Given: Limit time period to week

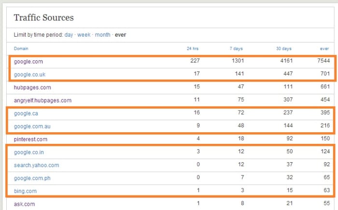Looking at the screenshot, I should [x=84, y=35].
